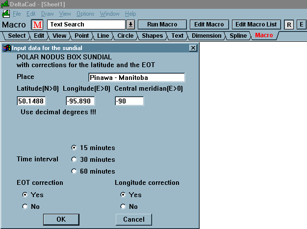Open the Options menu
The width and height of the screenshot is (307, 229).
click(85, 14)
